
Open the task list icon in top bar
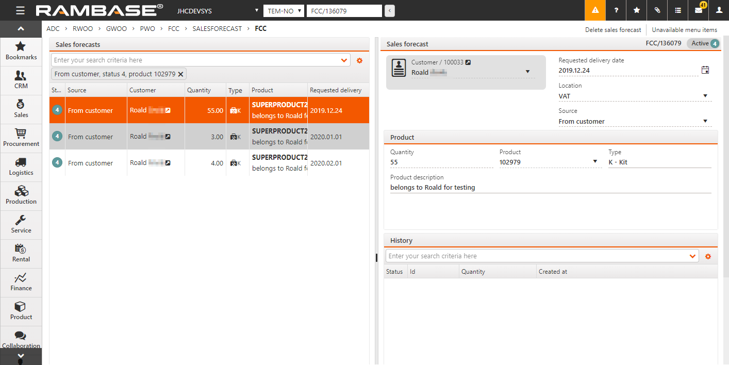(x=677, y=10)
